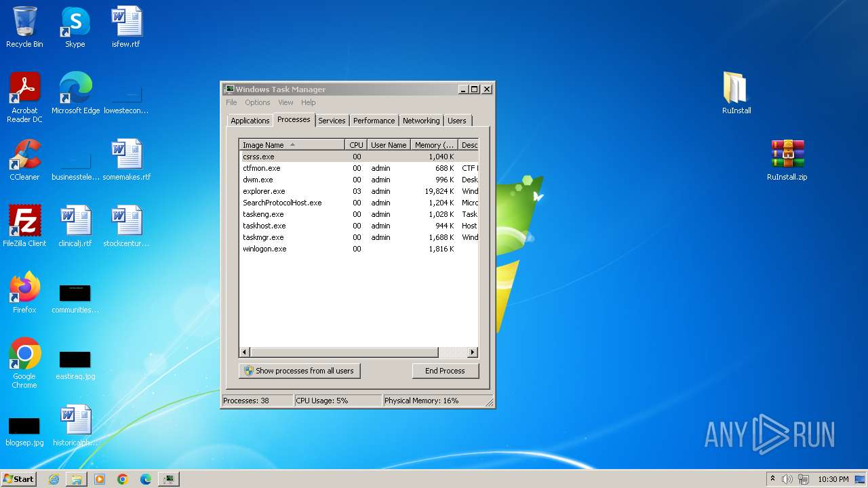This screenshot has height=488, width=868.
Task: Open the Options menu in Task Manager
Action: [258, 102]
